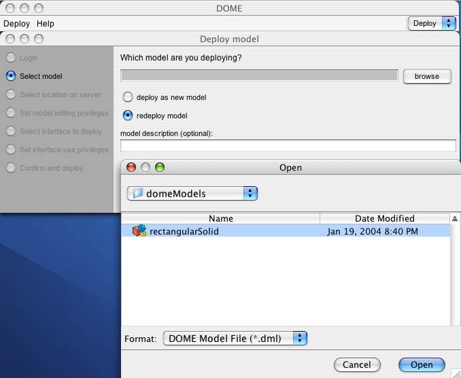Screen dimensions: 461x378
Task: Sort files by Date Modified column header
Action: point(385,218)
